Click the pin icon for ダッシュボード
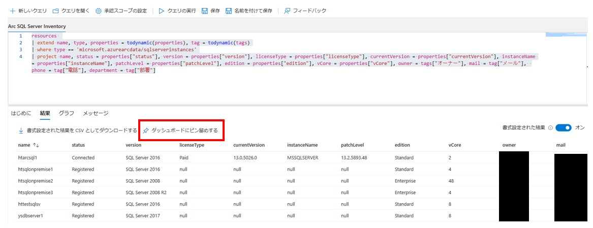Screen dimensions: 593x228 tap(146, 131)
